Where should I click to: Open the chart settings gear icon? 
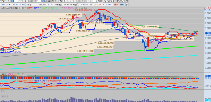[x=113, y=1]
